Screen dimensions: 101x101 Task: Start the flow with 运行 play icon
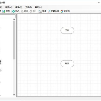(x=13, y=12)
